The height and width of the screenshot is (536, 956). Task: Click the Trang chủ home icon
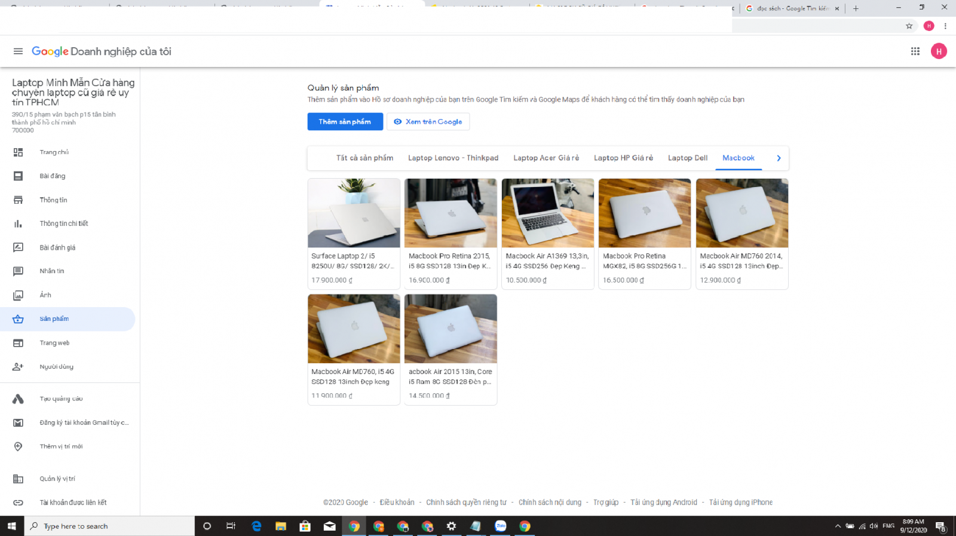(18, 152)
